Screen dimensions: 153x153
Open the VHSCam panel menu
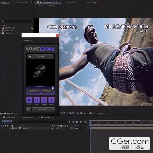pos(32,40)
